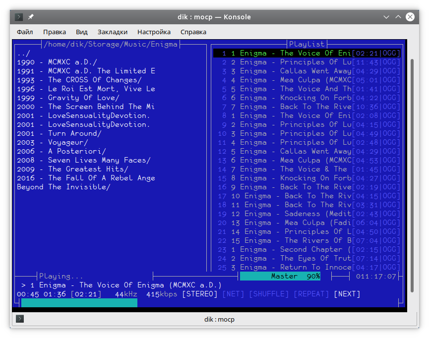The image size is (429, 338).
Task: Open '1996 - Le Roi Est Mort, Vive Le' folder
Action: coord(86,89)
